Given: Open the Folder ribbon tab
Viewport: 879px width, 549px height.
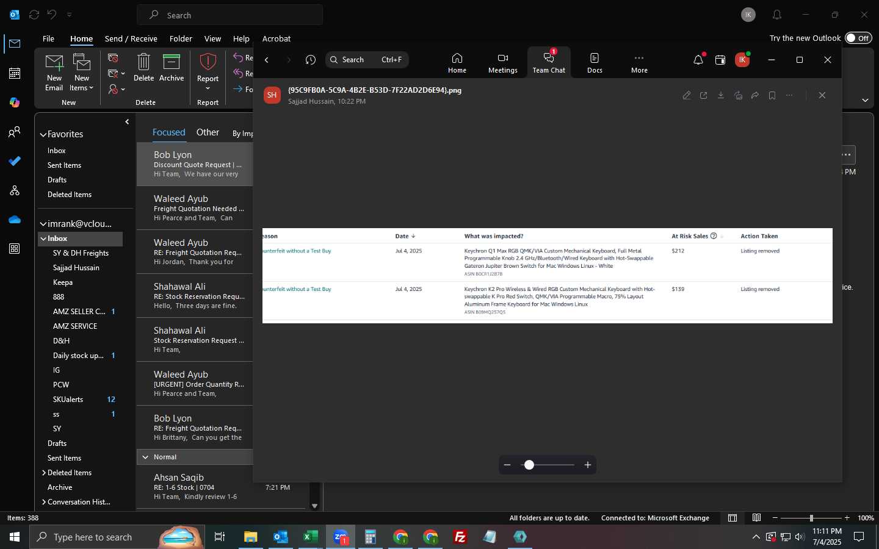Looking at the screenshot, I should (181, 38).
